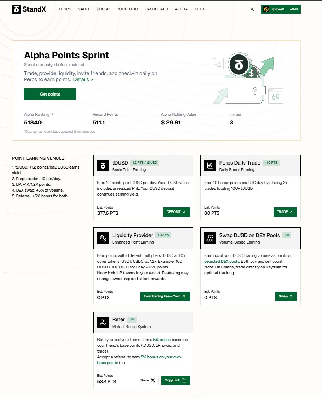
Task: Open the Details link with arrow
Action: click(83, 79)
